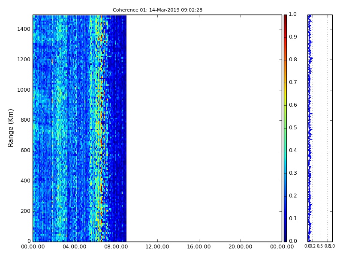Click the 12:00:00 time axis label
Screen dimensions: 343x257
click(x=157, y=247)
